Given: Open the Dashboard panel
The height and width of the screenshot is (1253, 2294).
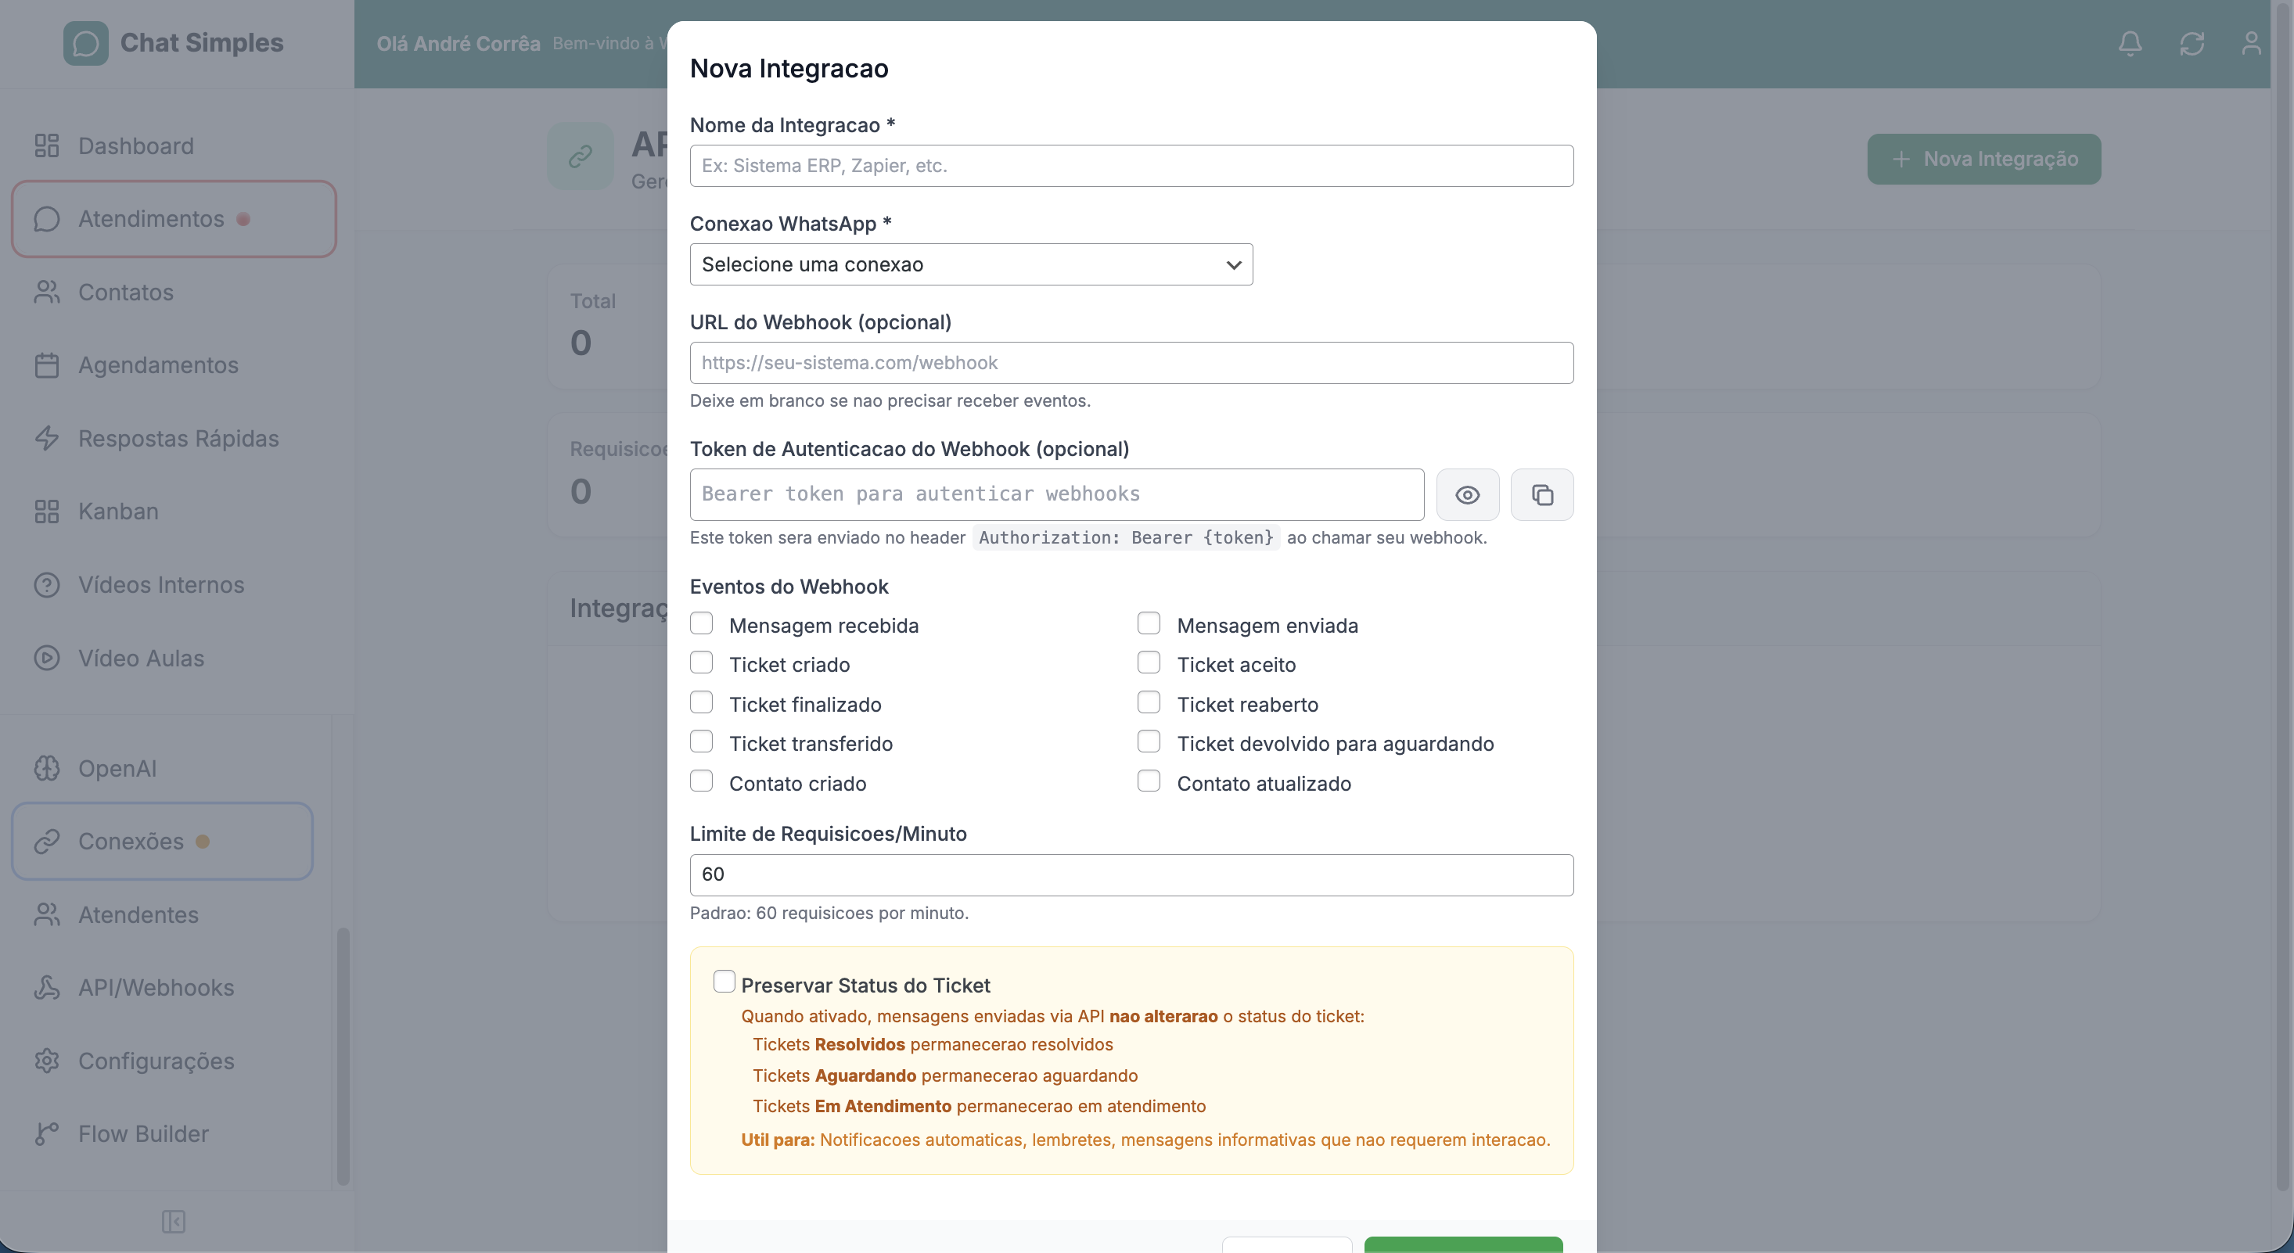Looking at the screenshot, I should tap(136, 145).
